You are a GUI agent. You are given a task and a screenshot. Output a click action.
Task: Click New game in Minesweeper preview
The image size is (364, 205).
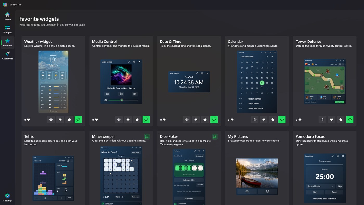(x=136, y=152)
